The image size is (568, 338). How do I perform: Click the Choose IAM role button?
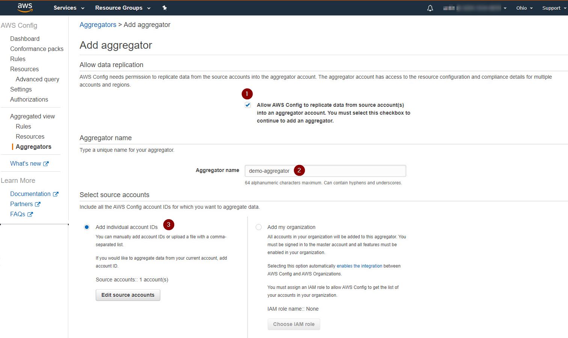tap(294, 324)
